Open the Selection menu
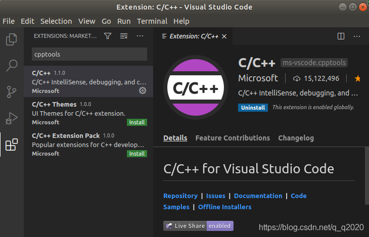This screenshot has width=369, height=237. (56, 21)
